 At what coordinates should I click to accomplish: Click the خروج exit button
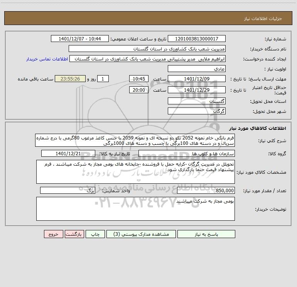point(53,234)
